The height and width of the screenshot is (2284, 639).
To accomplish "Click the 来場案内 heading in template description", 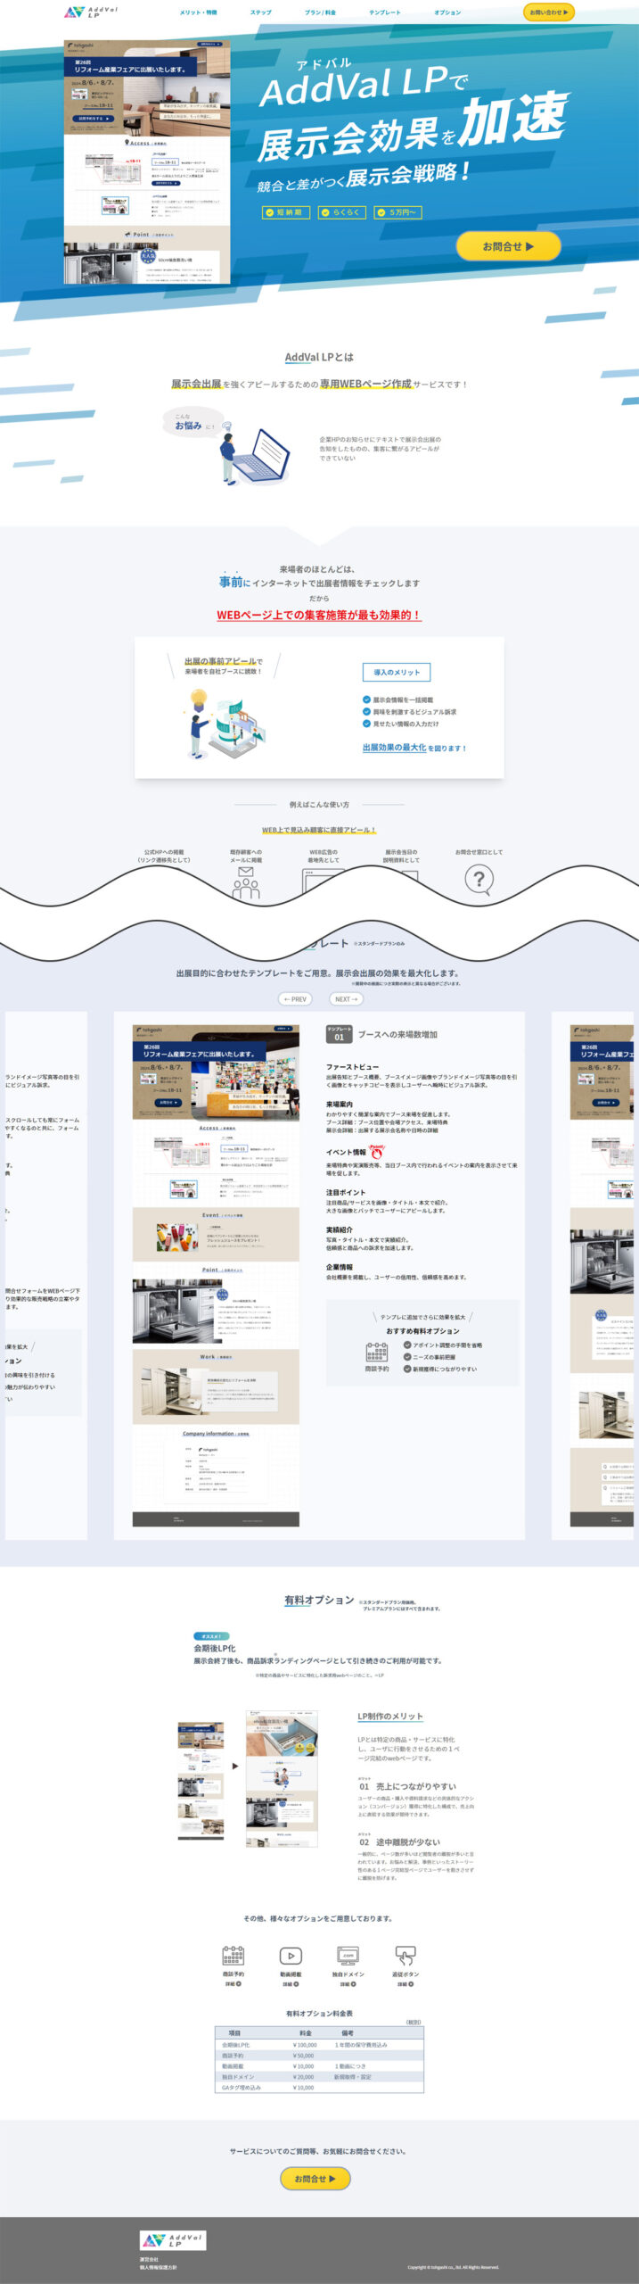I will click(x=340, y=1105).
